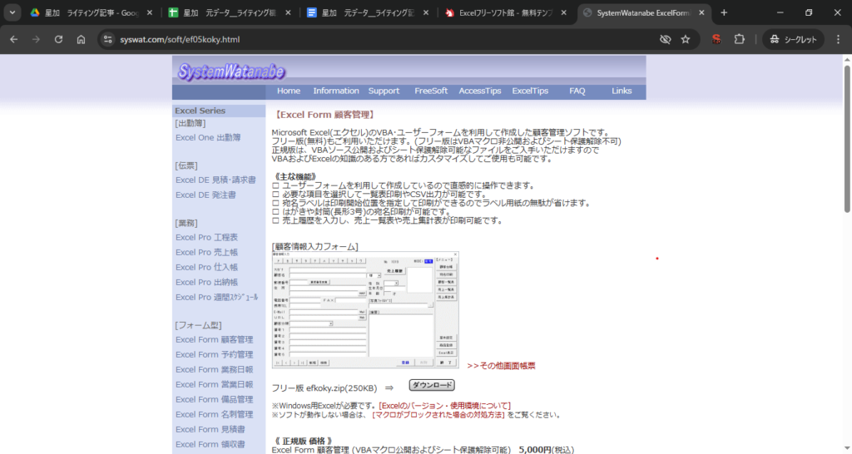
Task: Open the extensions puzzle icon
Action: tap(739, 39)
